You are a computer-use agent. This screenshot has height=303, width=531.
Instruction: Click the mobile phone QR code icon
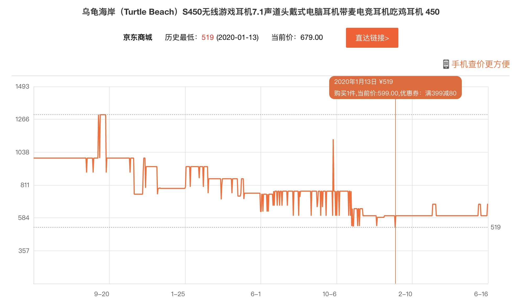446,64
